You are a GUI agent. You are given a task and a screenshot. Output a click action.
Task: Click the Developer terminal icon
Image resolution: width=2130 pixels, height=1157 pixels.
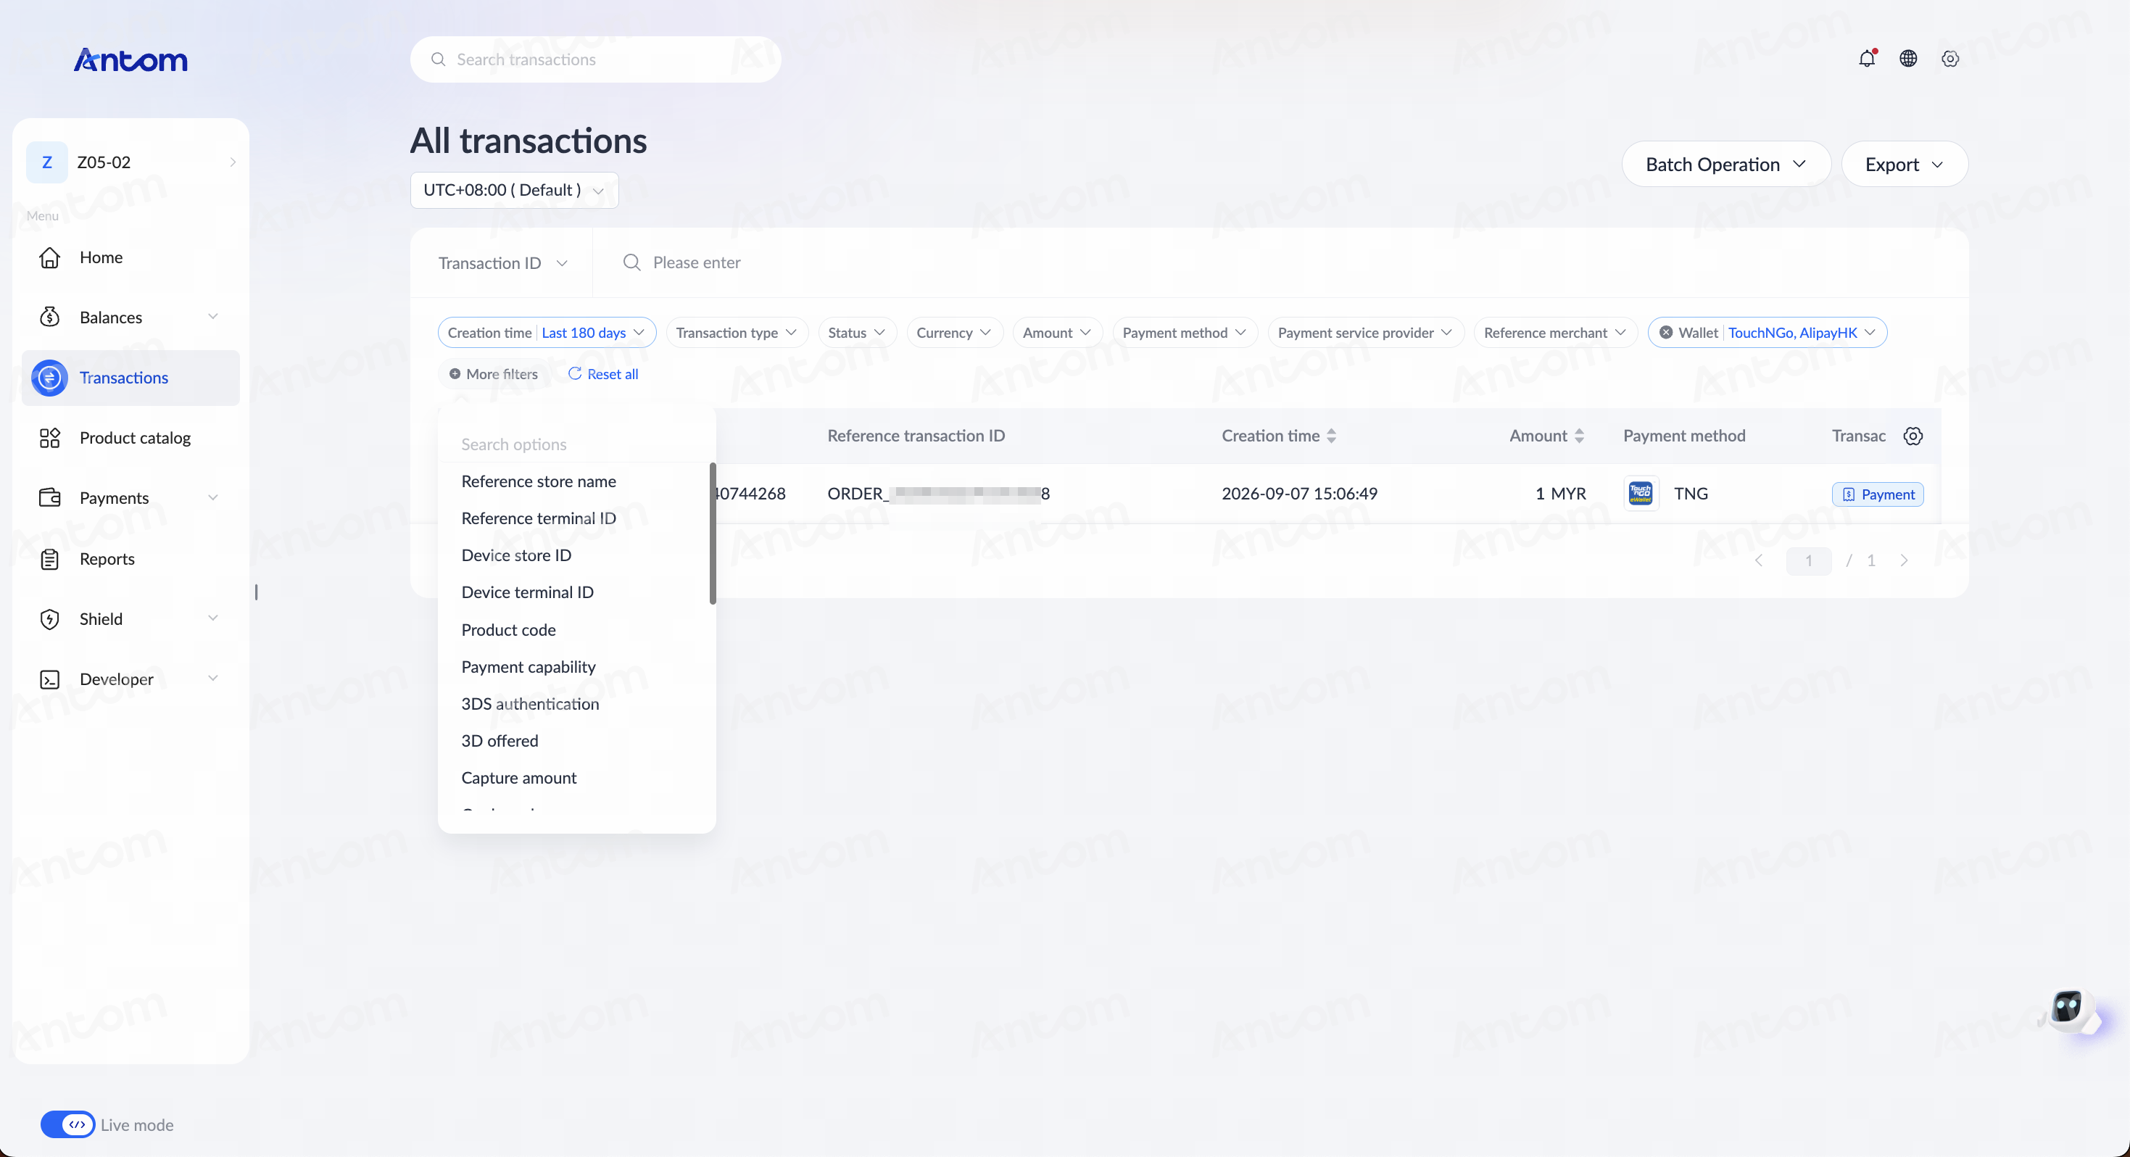[49, 679]
